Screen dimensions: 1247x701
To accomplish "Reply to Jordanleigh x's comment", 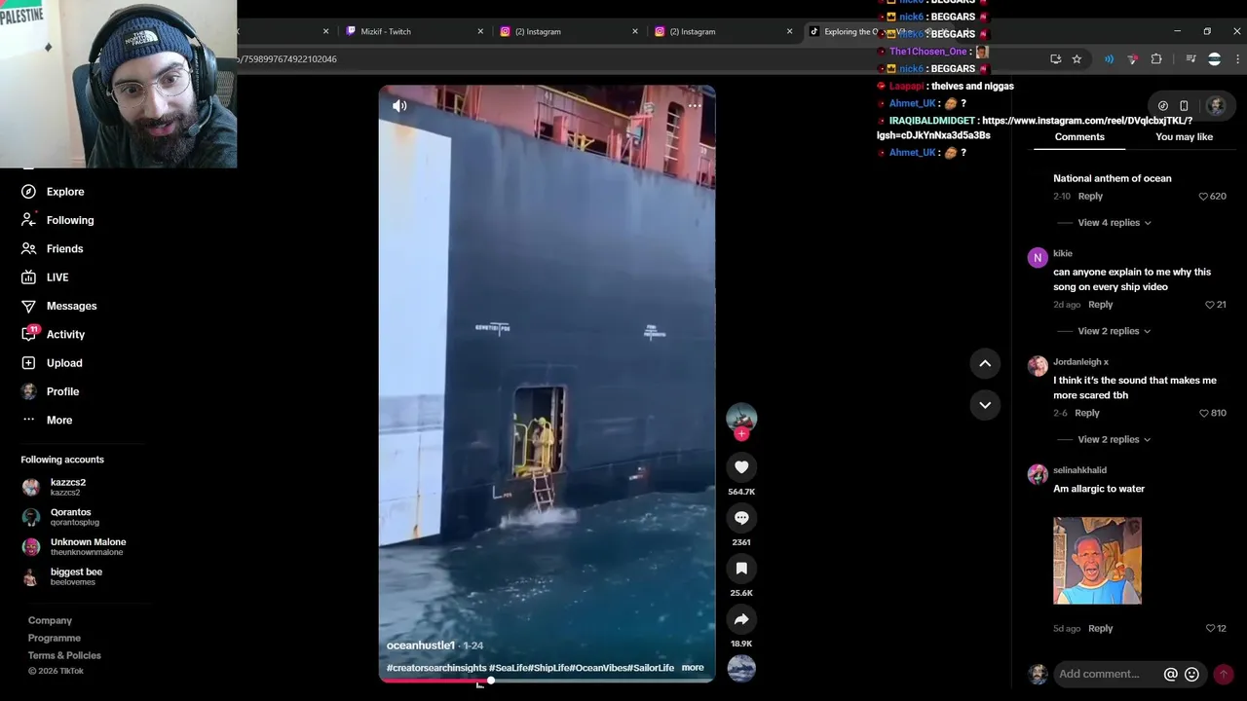I will (1086, 414).
